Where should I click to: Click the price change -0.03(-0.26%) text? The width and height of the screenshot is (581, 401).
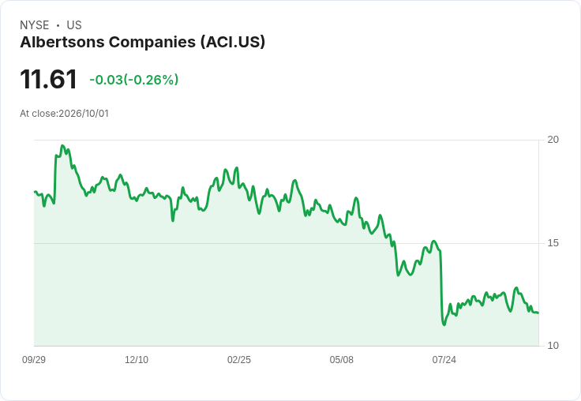(133, 80)
